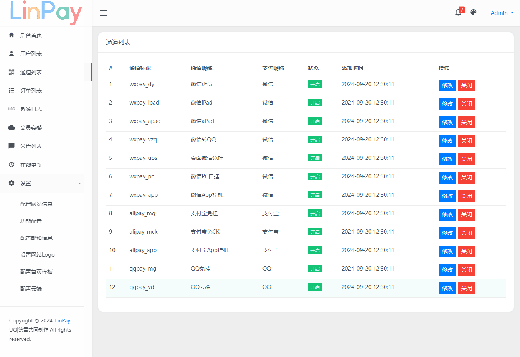Viewport: 520px width, 357px height.
Task: Click 修改 for wxpay_apad row
Action: pyautogui.click(x=447, y=122)
